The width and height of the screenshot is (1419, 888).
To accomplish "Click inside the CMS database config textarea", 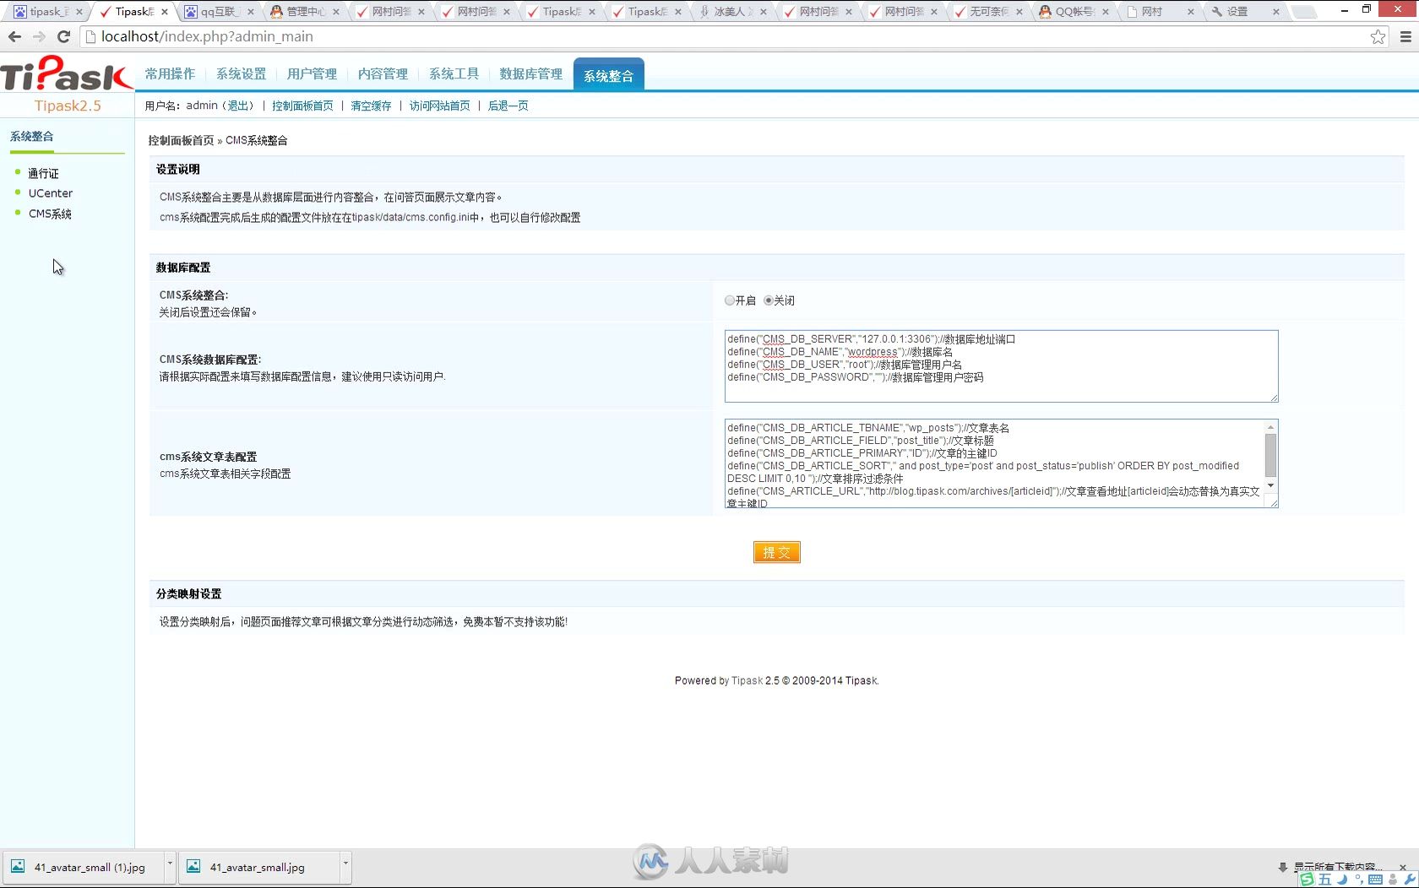I will pos(1001,366).
